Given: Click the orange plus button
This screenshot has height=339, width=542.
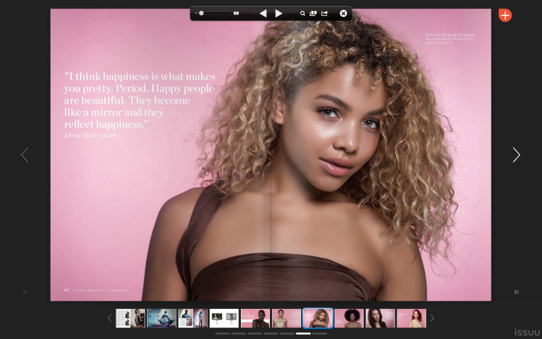Looking at the screenshot, I should tap(505, 15).
